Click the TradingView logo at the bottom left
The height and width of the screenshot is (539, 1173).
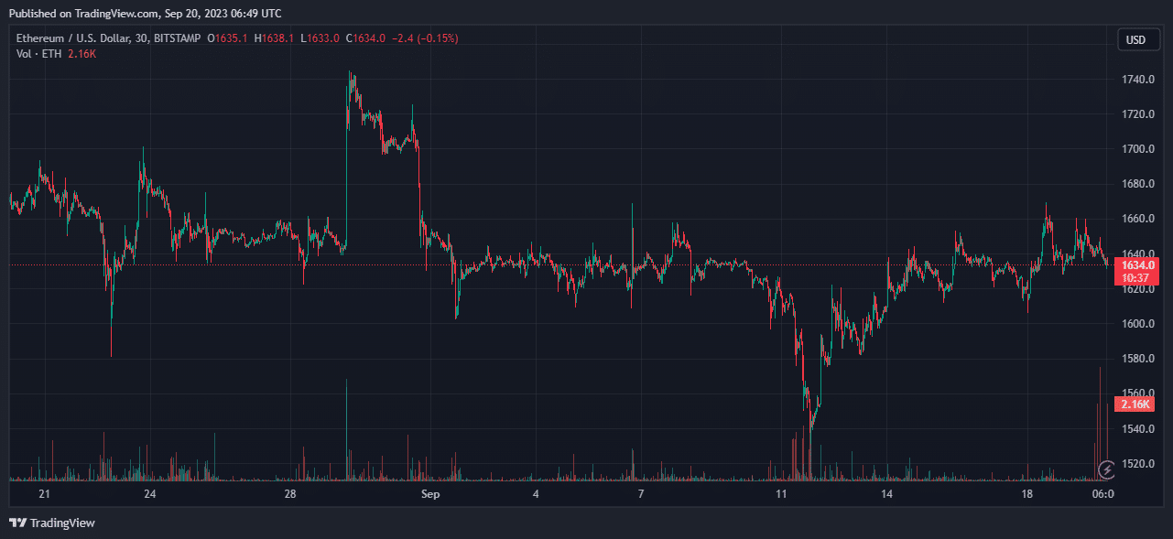point(52,523)
